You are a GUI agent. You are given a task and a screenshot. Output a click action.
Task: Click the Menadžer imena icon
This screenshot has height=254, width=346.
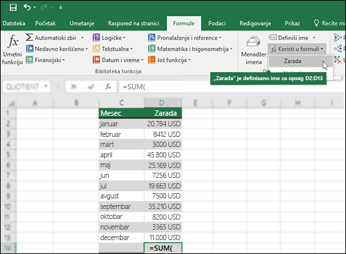point(254,41)
